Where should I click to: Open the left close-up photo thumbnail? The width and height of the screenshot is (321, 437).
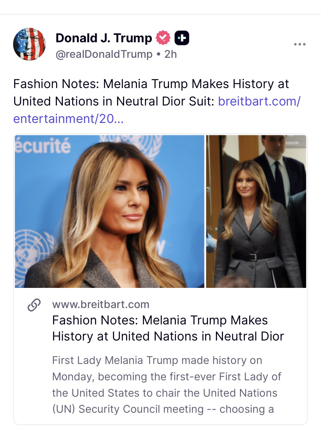[109, 211]
